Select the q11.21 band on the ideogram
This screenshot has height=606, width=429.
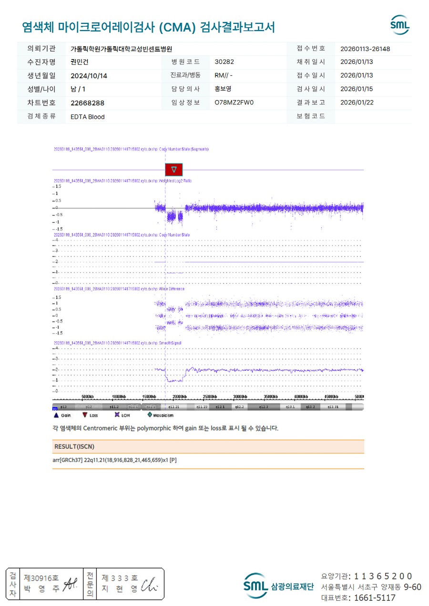pyautogui.click(x=174, y=407)
